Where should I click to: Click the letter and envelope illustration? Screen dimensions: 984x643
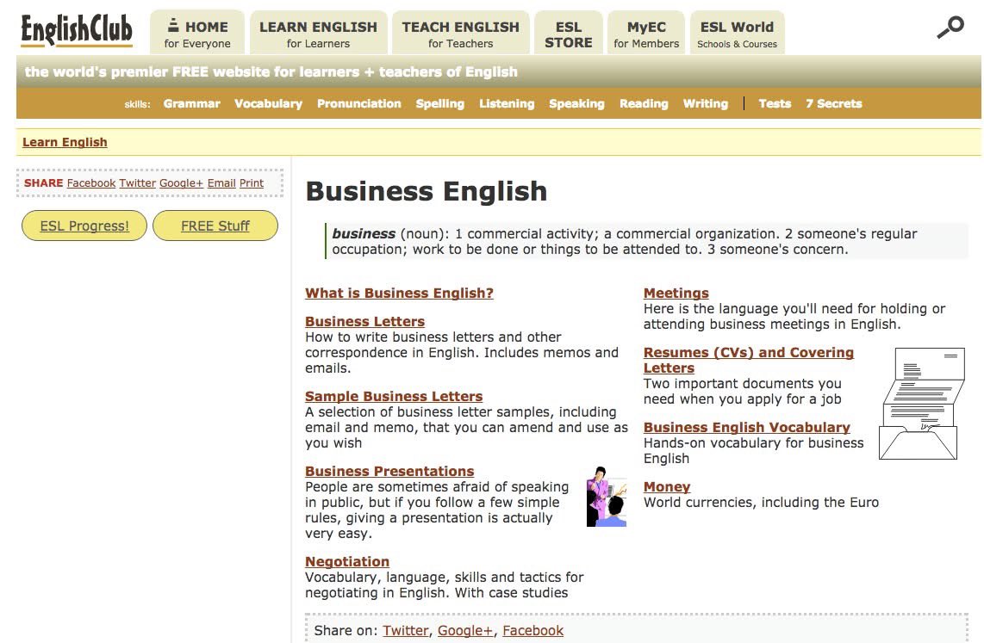point(921,404)
